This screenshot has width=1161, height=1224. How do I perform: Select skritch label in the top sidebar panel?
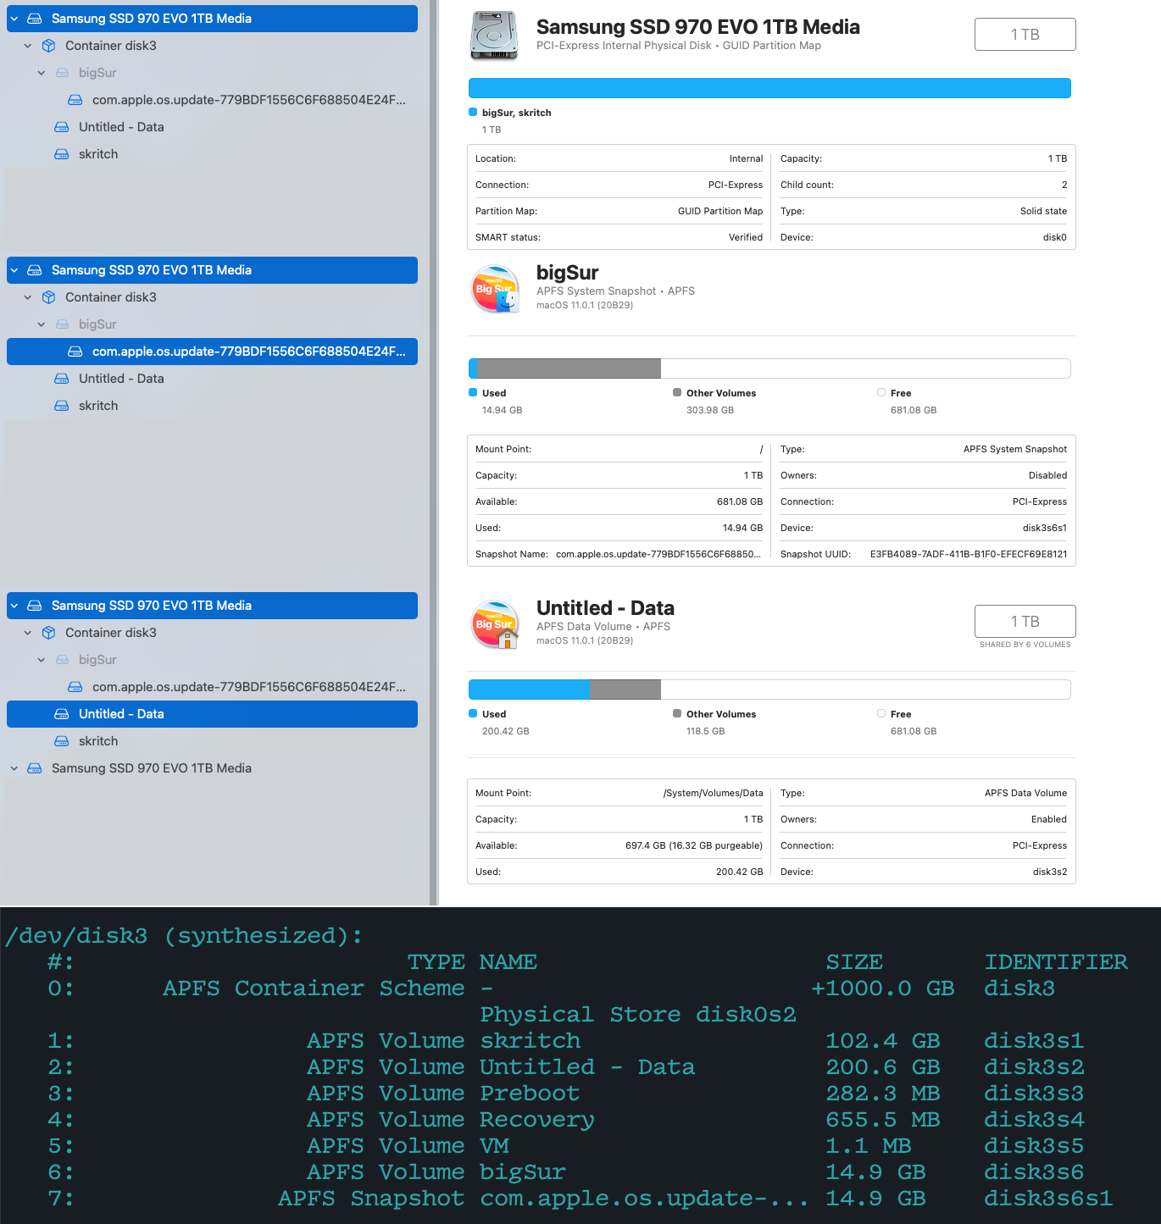click(x=98, y=154)
